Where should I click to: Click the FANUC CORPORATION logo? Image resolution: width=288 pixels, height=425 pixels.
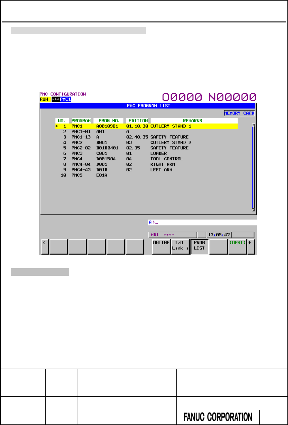[218, 417]
